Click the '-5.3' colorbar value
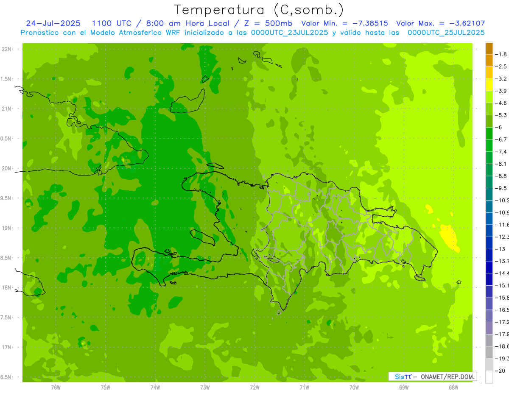Image resolution: width=509 pixels, height=393 pixels. click(x=501, y=115)
